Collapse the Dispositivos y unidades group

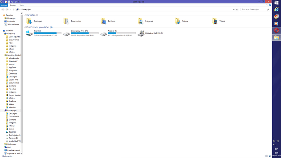click(x=25, y=27)
